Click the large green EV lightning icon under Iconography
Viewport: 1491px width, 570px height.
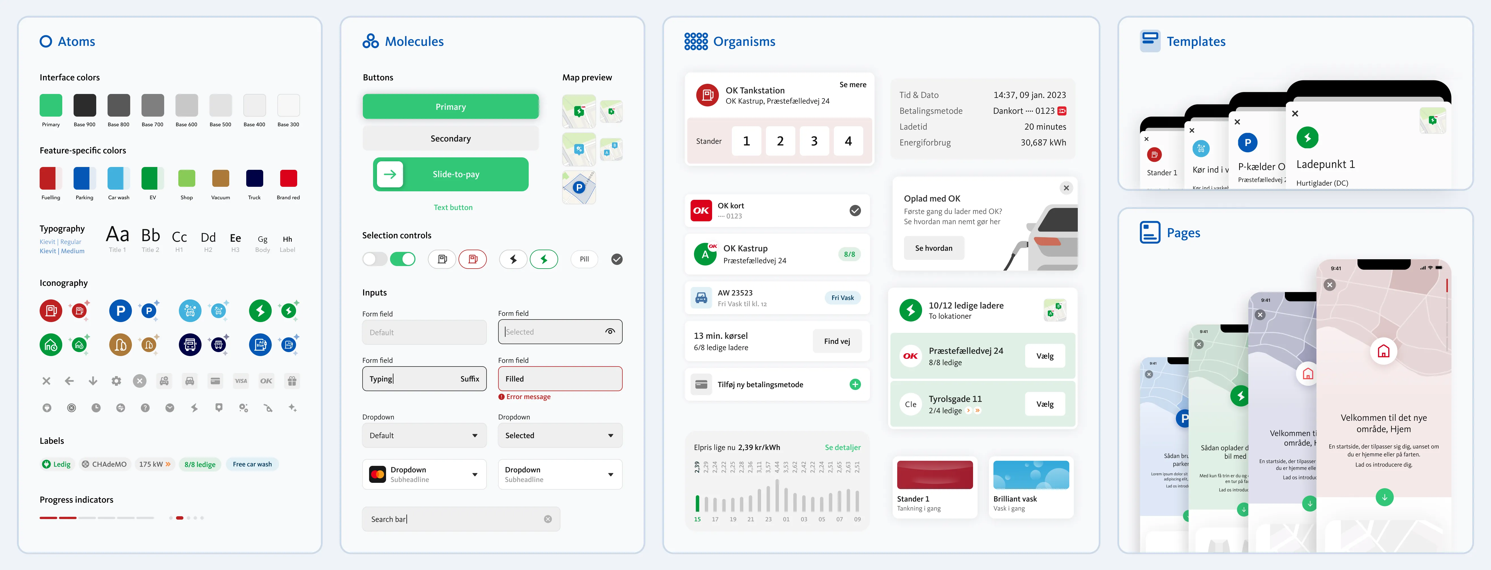pos(260,311)
